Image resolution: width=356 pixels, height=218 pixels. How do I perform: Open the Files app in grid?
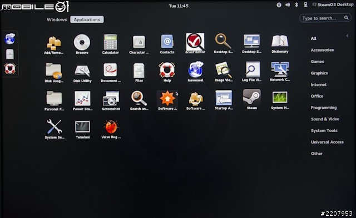click(x=139, y=73)
